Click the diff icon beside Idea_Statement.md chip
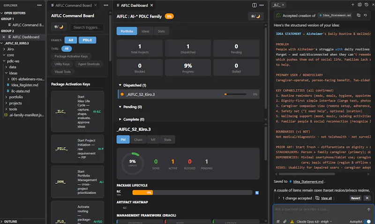 pyautogui.click(x=358, y=15)
